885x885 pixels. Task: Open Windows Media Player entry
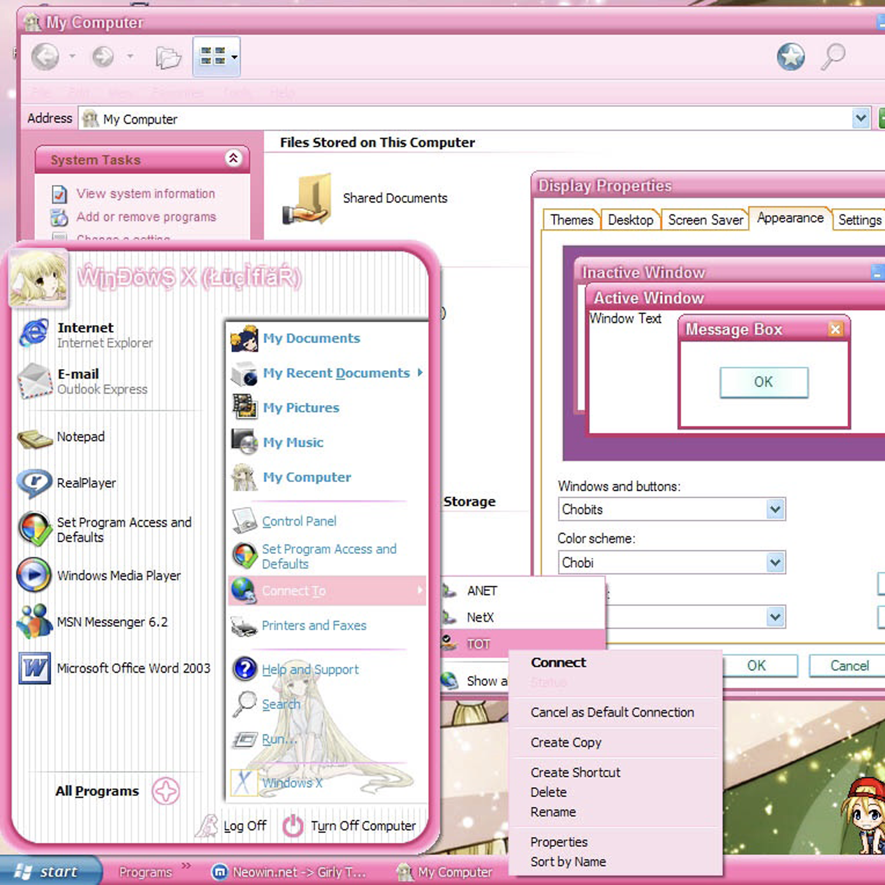coord(118,575)
